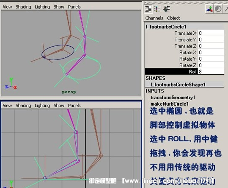Screen dimensions: 228x188
Task: Open Panels menu of the lower viewport
Action: point(74,106)
